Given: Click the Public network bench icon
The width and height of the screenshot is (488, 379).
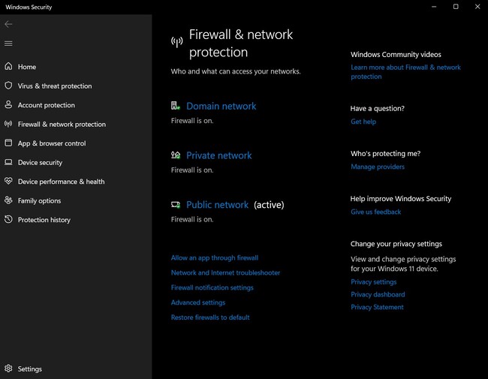Looking at the screenshot, I should tap(176, 204).
